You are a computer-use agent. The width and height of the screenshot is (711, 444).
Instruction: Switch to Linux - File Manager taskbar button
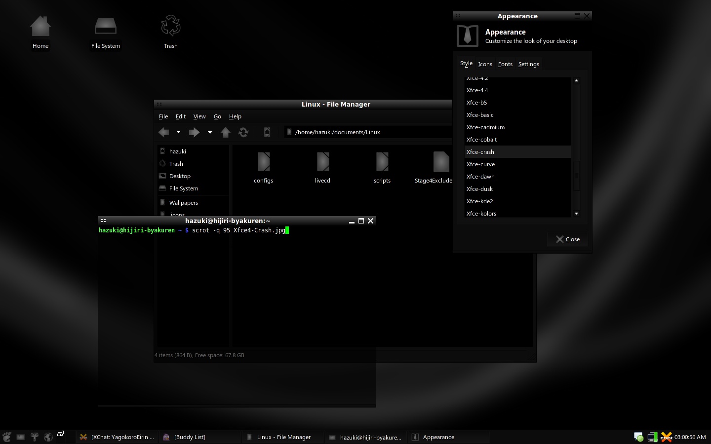283,437
